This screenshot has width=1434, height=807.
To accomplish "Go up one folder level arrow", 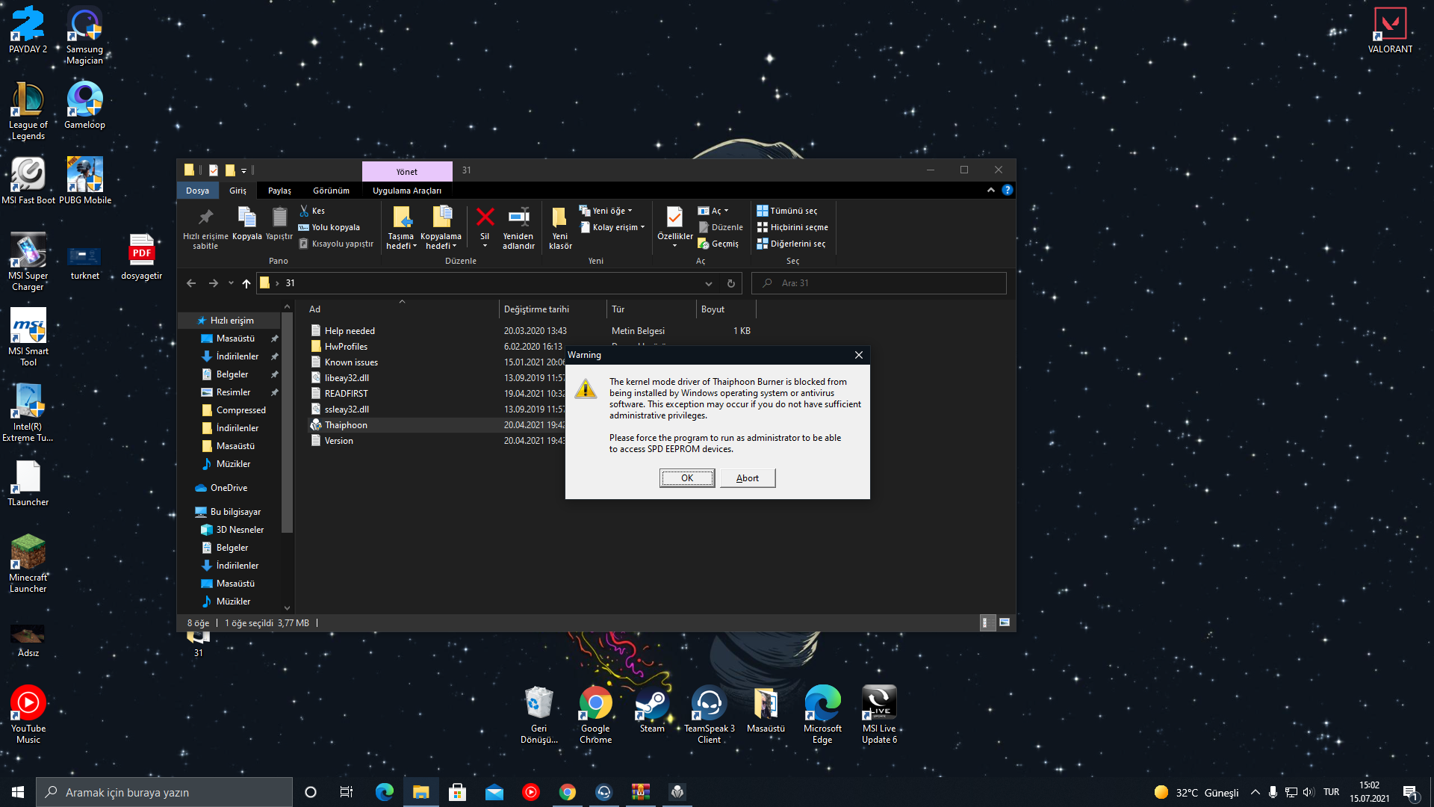I will tap(246, 283).
